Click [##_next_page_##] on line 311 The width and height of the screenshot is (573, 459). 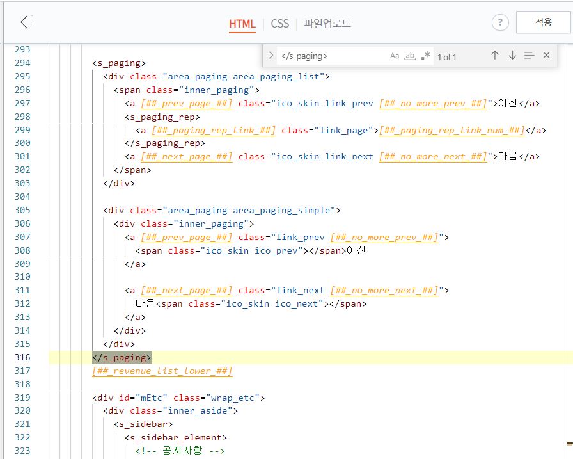pos(186,291)
